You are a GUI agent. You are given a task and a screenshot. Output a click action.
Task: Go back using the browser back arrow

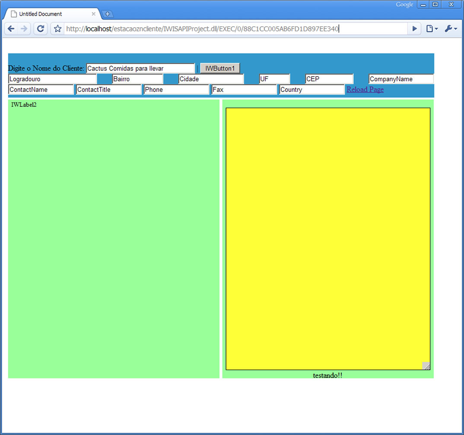pos(11,29)
